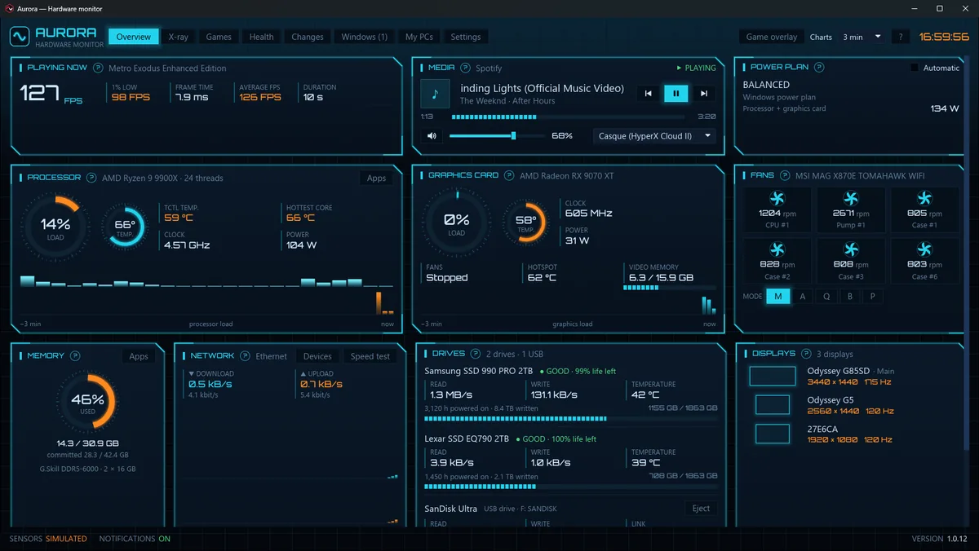The image size is (979, 551).
Task: Pause the Spotify track
Action: pyautogui.click(x=676, y=94)
